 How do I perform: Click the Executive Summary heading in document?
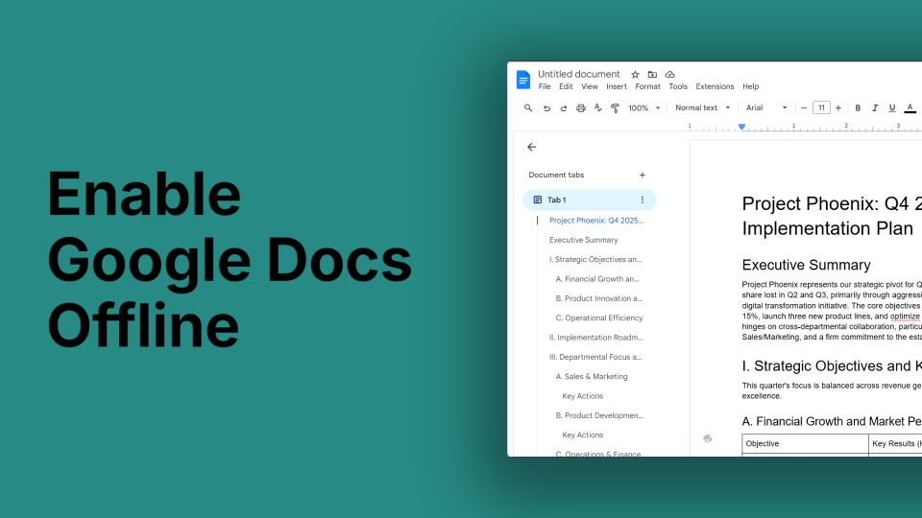806,265
